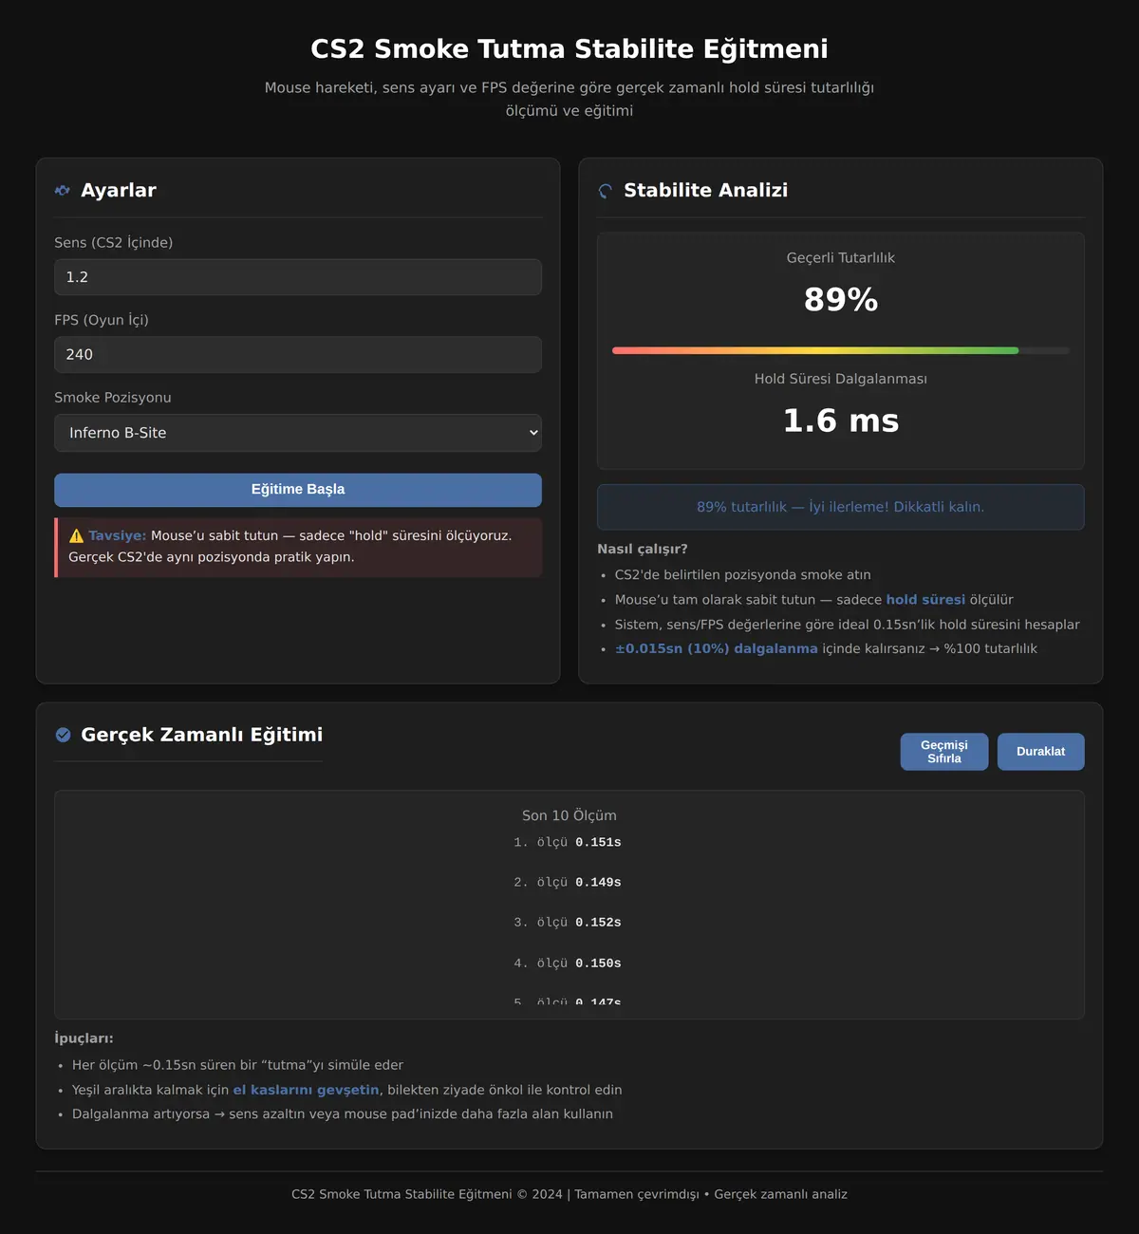Click the checkmark icon beside Gerçek Zamanlı Eğitimi

(63, 735)
